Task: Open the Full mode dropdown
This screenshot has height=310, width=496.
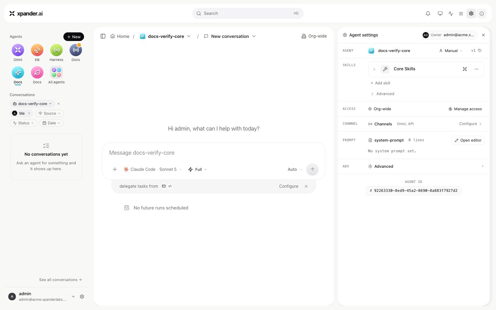Action: pos(198,169)
